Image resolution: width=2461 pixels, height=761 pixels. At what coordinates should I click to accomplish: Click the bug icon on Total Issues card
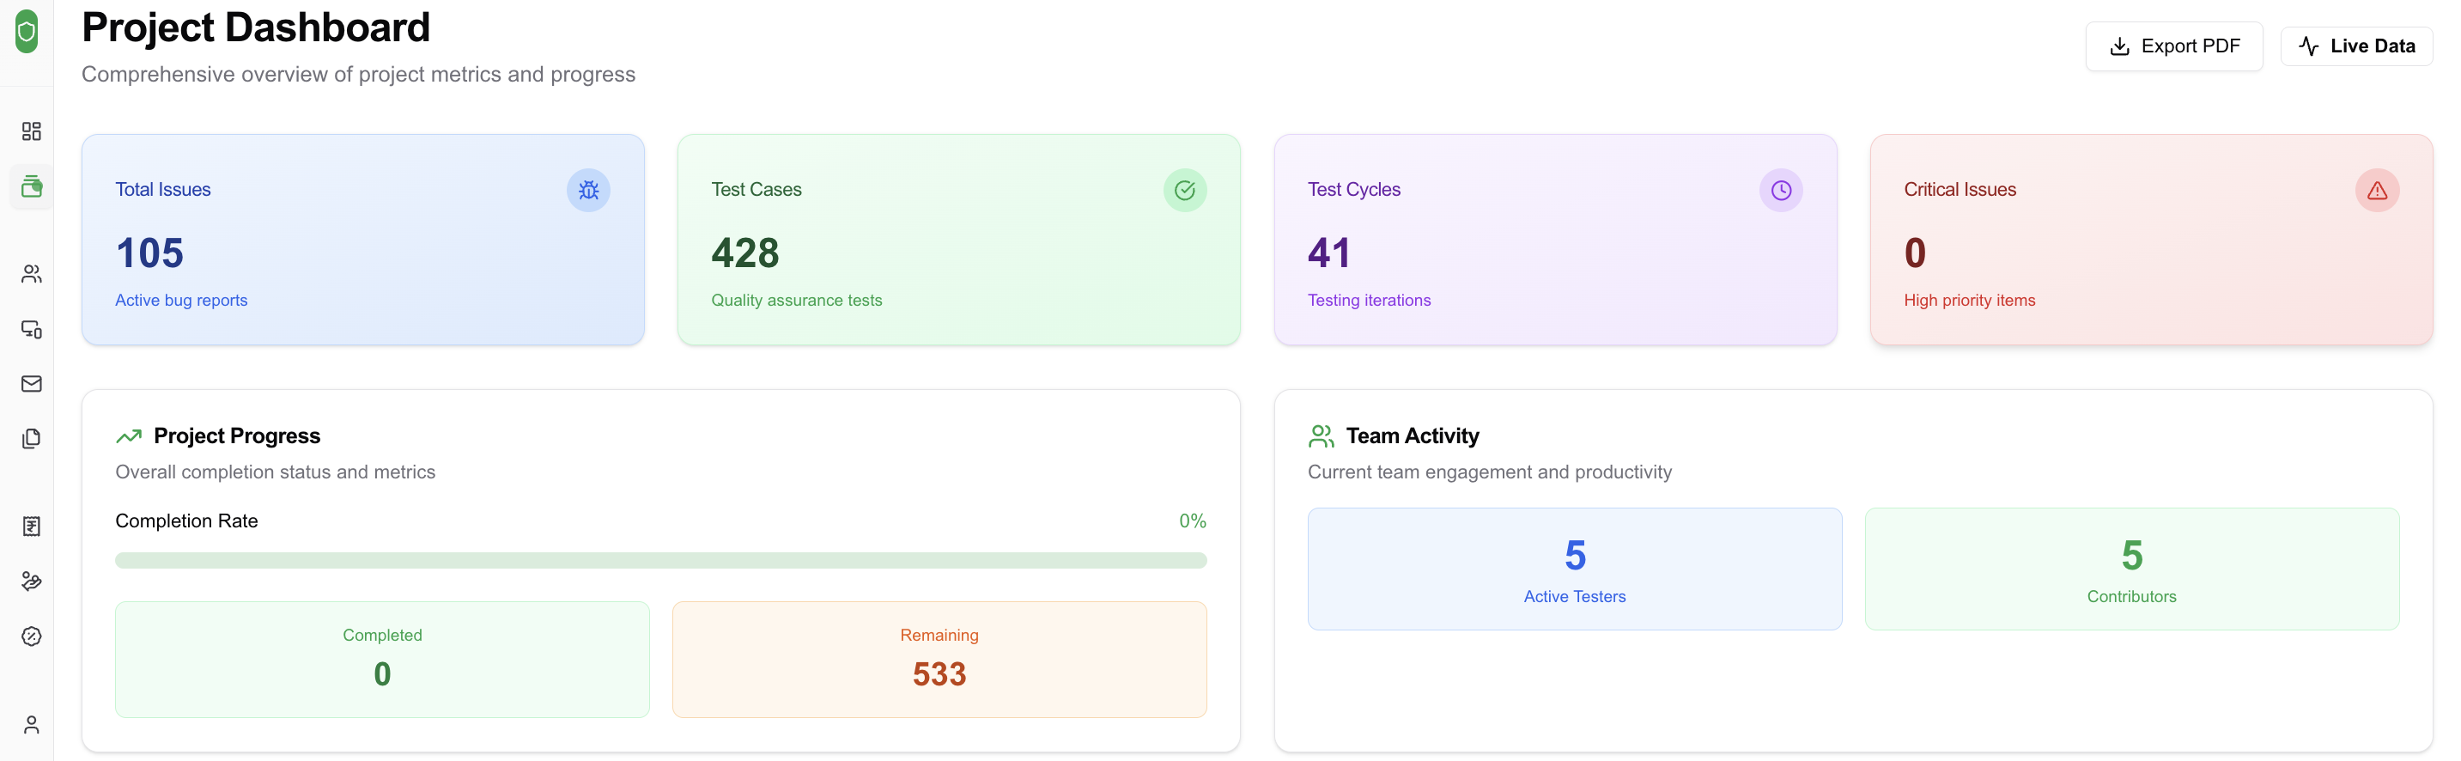point(588,191)
